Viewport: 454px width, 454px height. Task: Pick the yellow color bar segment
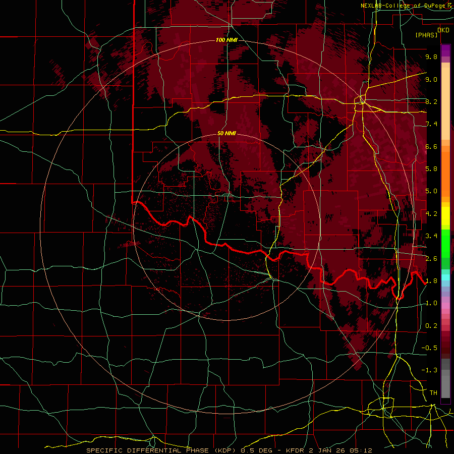click(445, 216)
